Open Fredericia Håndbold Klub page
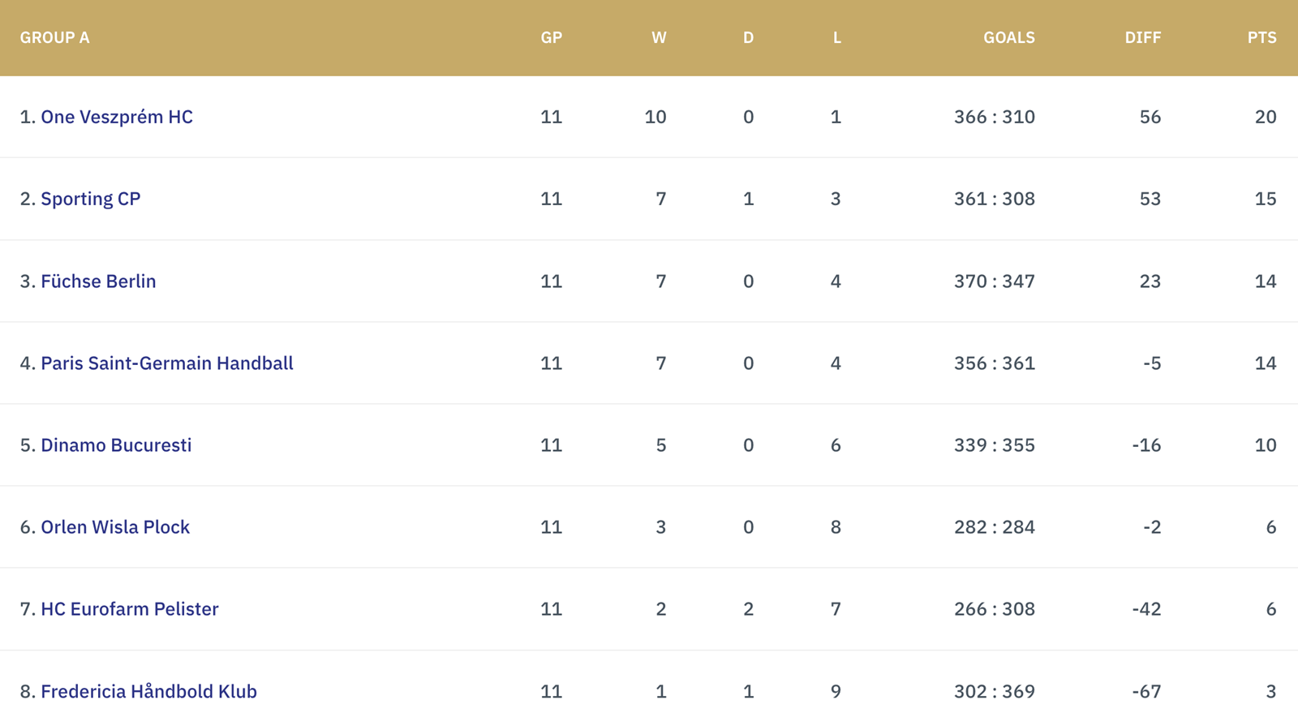This screenshot has width=1298, height=717. pos(148,691)
